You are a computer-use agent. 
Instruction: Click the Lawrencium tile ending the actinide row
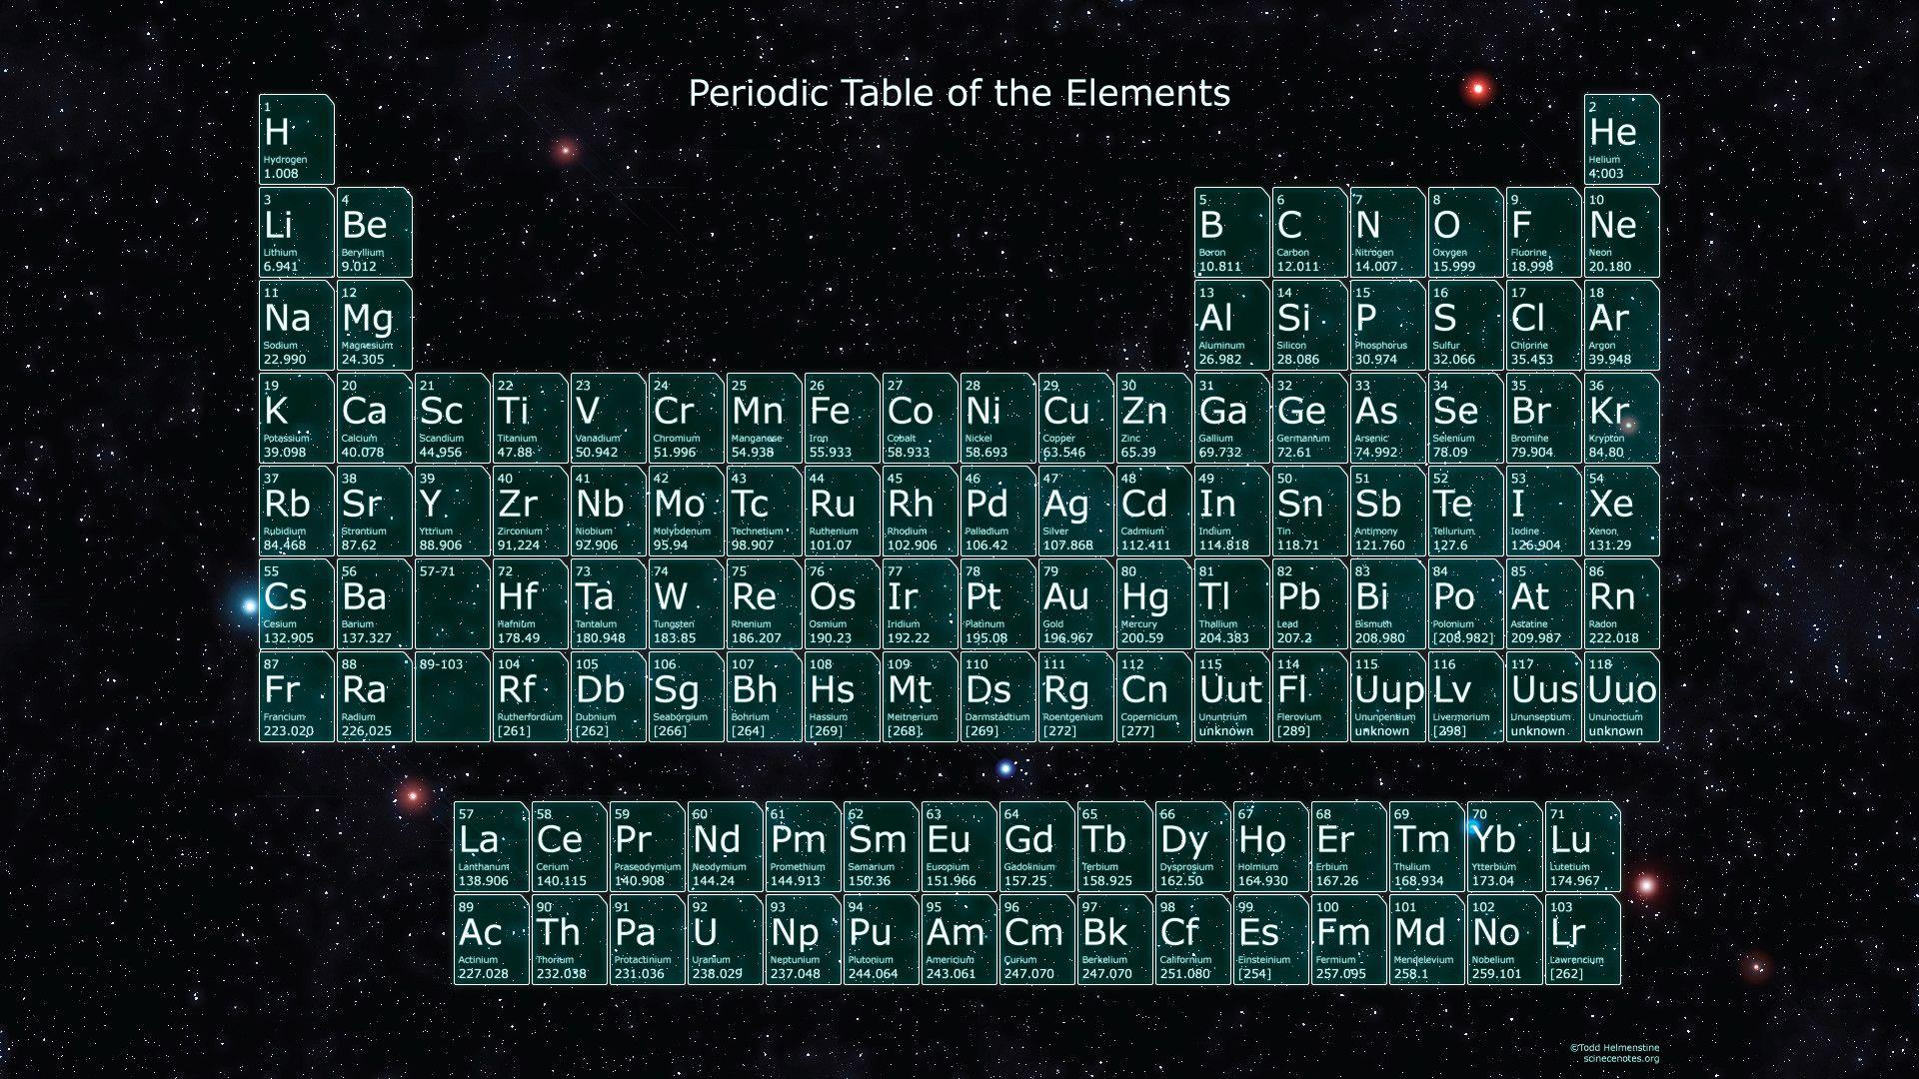click(x=1582, y=937)
